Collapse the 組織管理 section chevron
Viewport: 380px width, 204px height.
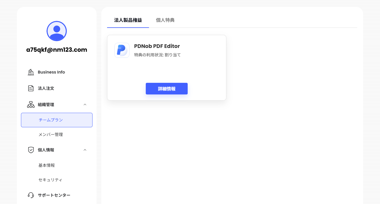85,105
